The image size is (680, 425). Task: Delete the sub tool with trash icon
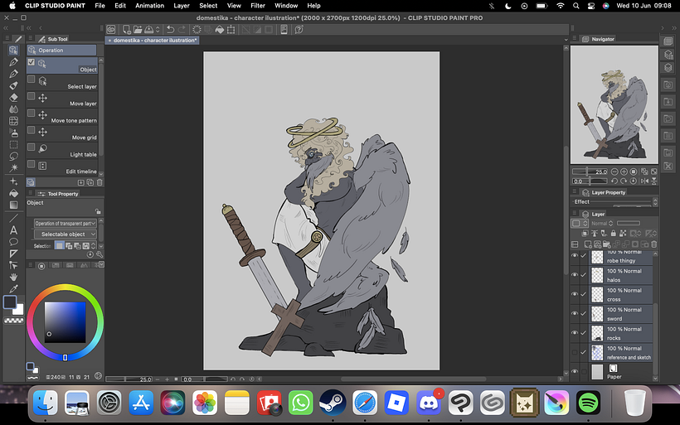[100, 182]
